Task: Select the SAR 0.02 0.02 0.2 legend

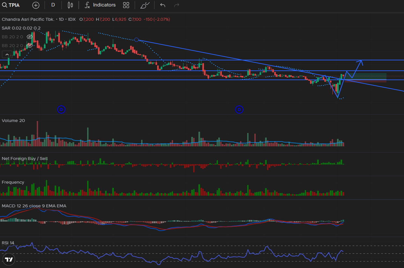Action: point(21,28)
